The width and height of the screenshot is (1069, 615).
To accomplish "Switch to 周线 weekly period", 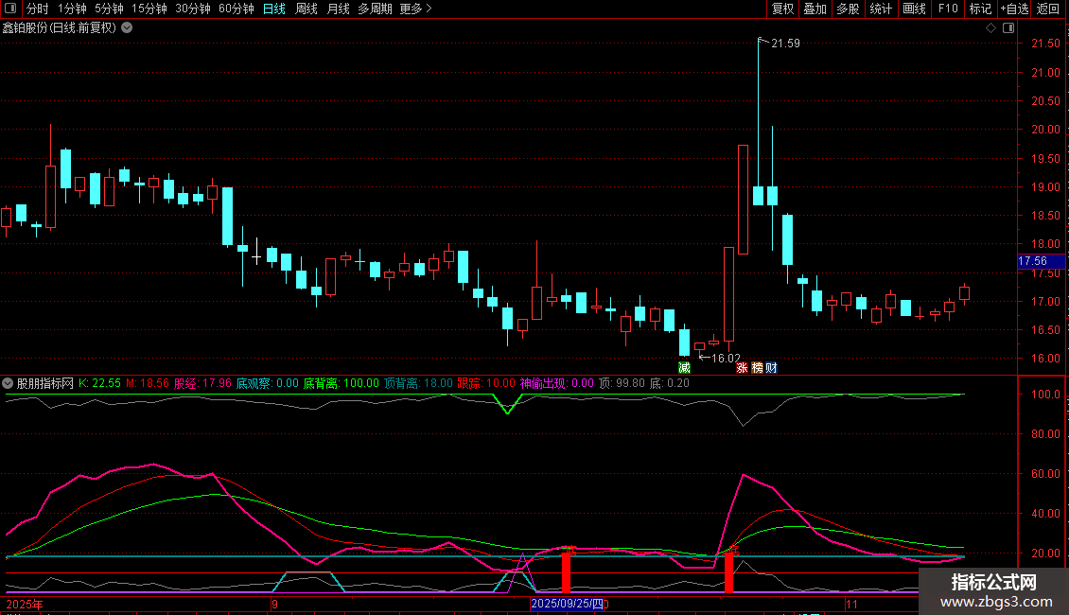I will tap(307, 9).
